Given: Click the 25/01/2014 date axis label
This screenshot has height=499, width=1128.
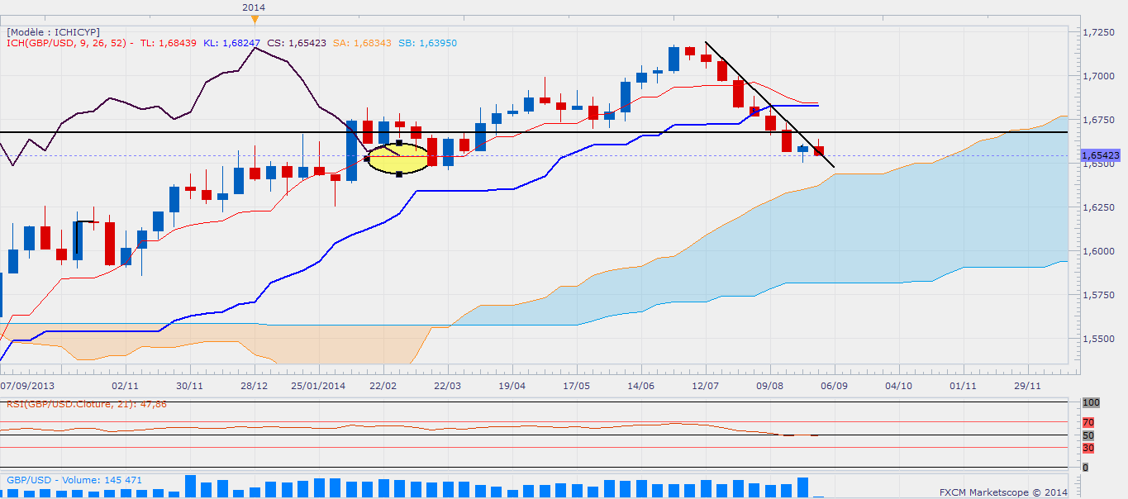Looking at the screenshot, I should click(x=319, y=386).
